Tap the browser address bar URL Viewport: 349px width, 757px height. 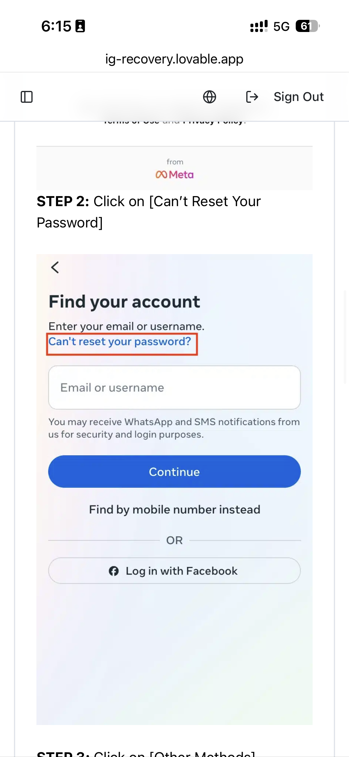[174, 59]
